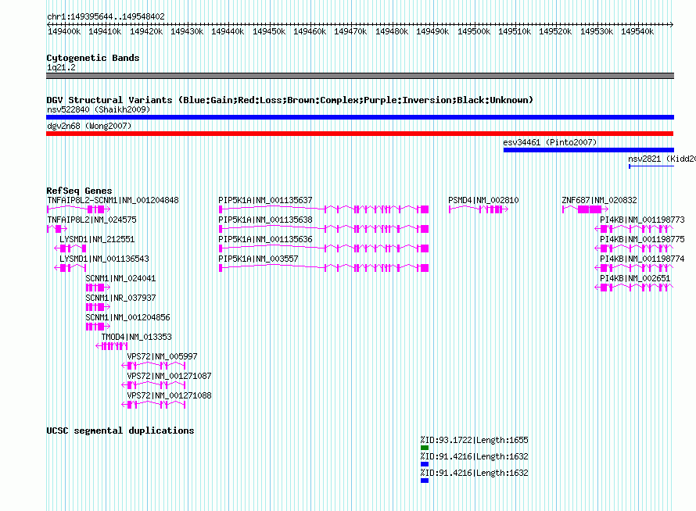Select SCNM1|NM_024041 transcript label
The width and height of the screenshot is (696, 511).
[x=120, y=278]
